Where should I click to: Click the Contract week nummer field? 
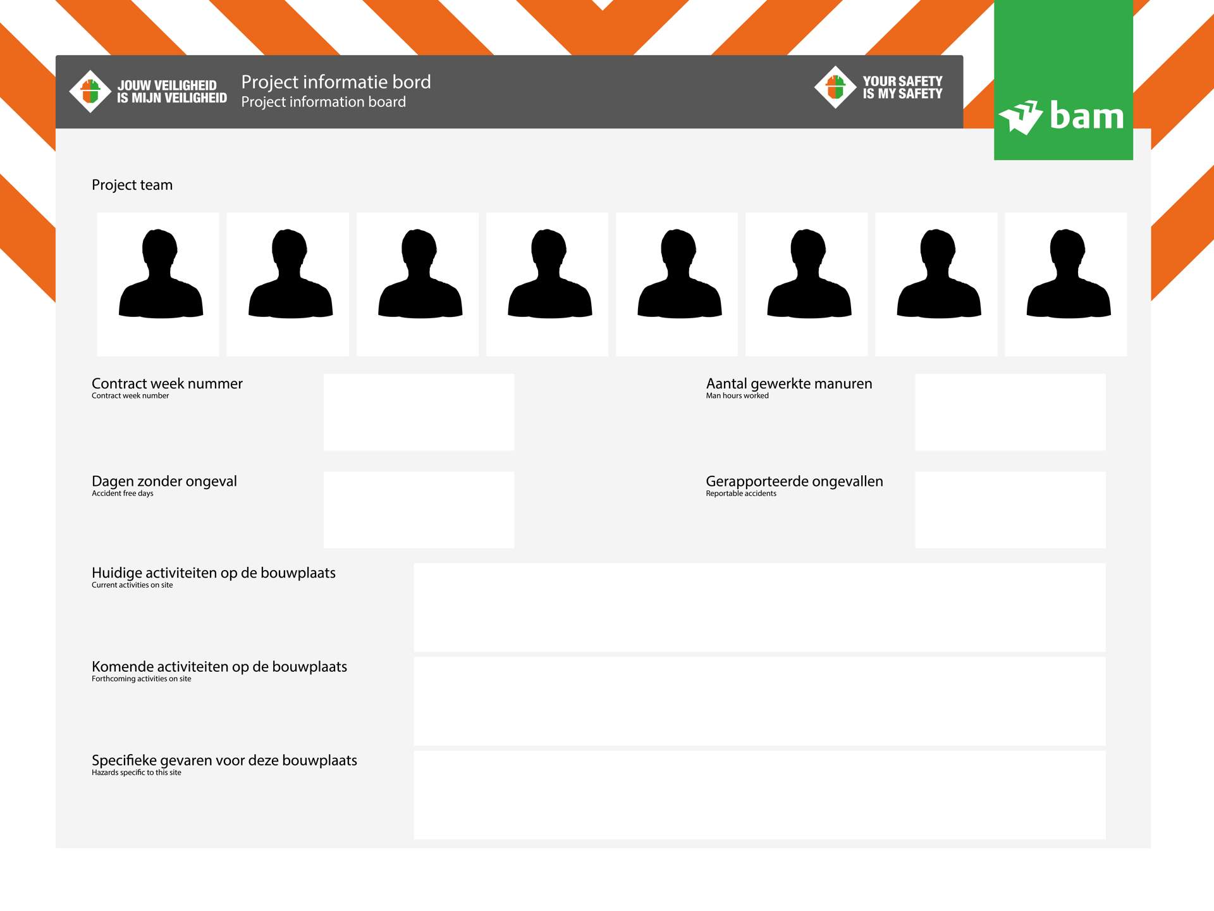click(x=419, y=412)
